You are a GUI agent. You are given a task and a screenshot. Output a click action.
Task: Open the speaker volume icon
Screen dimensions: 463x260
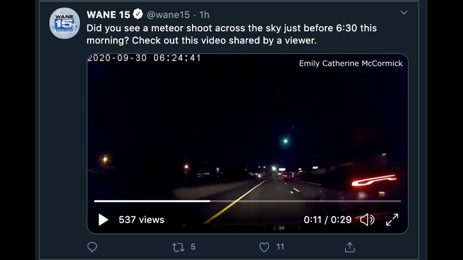[x=367, y=220]
